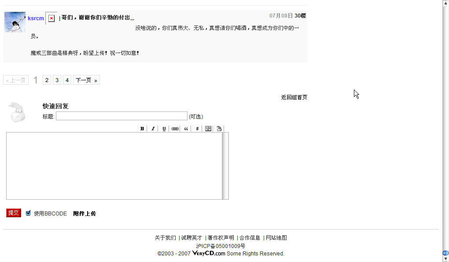
Task: Go to page 3 of the thread
Action: (57, 80)
